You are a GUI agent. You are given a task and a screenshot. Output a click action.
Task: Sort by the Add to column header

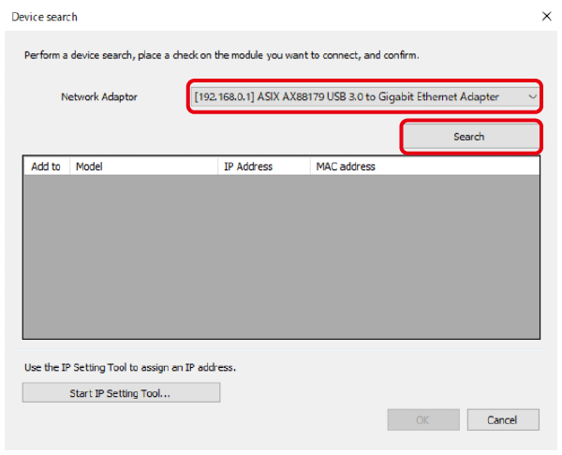click(x=45, y=167)
